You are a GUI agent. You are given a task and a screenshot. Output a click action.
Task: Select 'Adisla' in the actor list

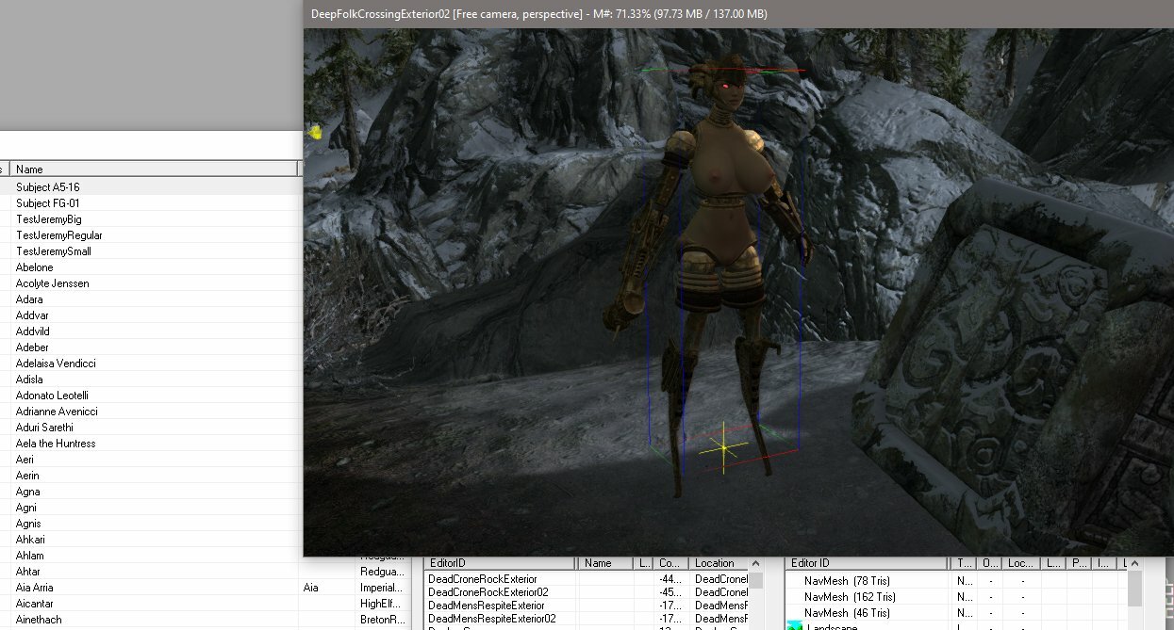click(x=29, y=380)
